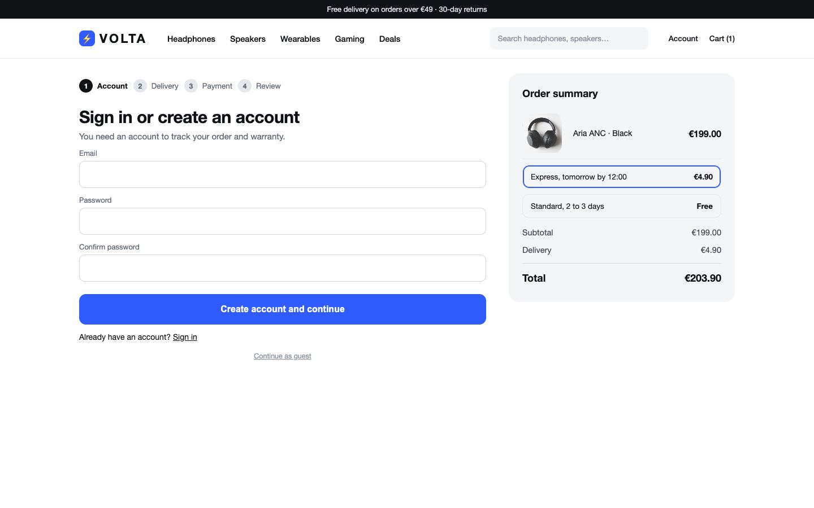Click the Aria ANC · Black product name

tap(603, 133)
